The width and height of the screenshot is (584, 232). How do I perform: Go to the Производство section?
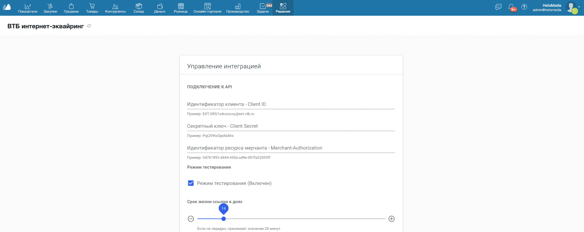click(238, 8)
